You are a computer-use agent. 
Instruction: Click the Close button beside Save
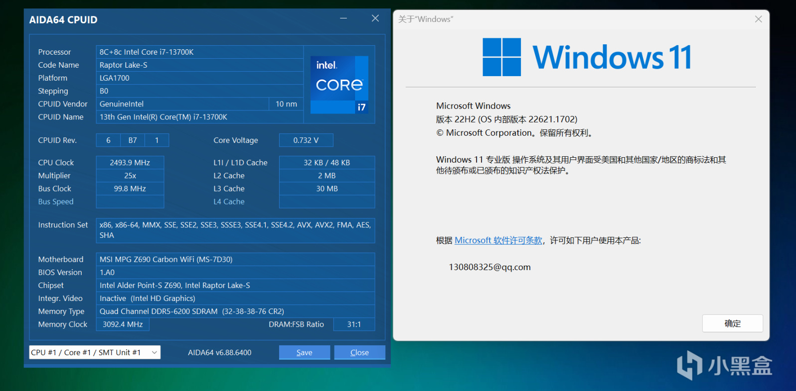(x=359, y=352)
